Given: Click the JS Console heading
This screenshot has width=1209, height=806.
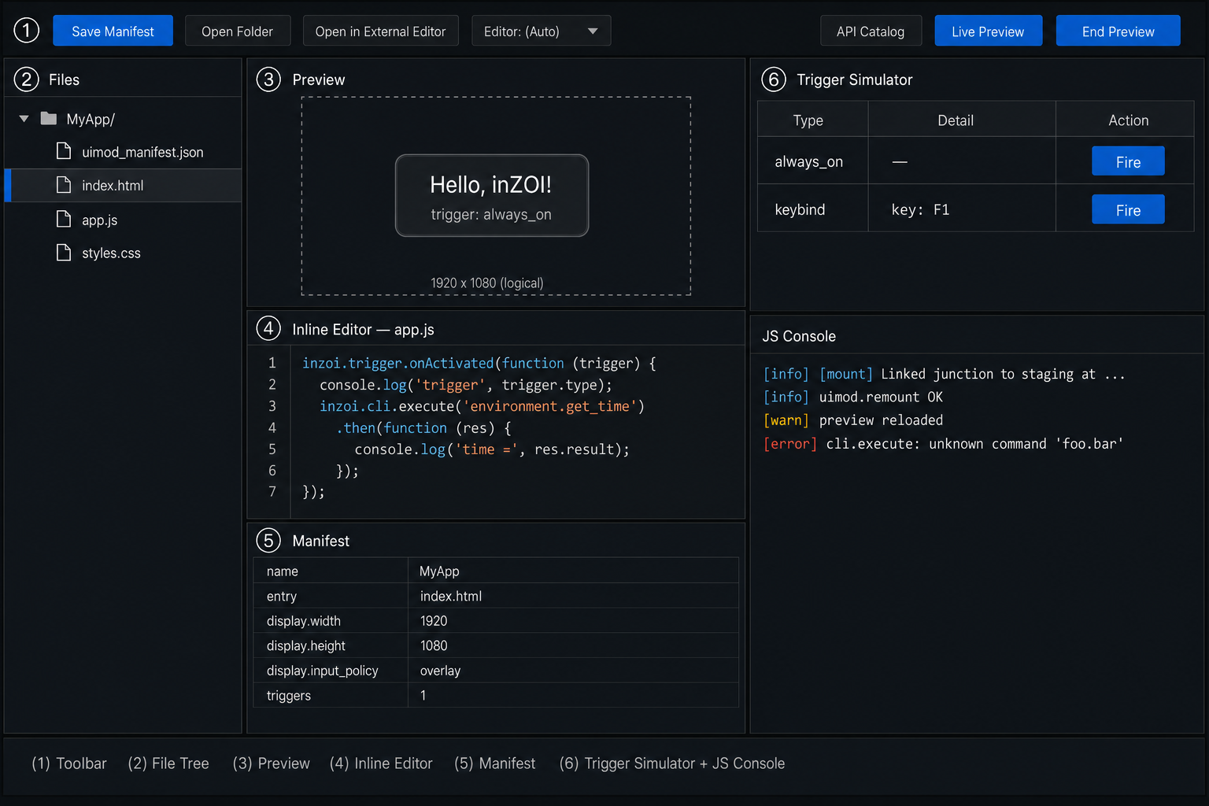Looking at the screenshot, I should point(799,336).
